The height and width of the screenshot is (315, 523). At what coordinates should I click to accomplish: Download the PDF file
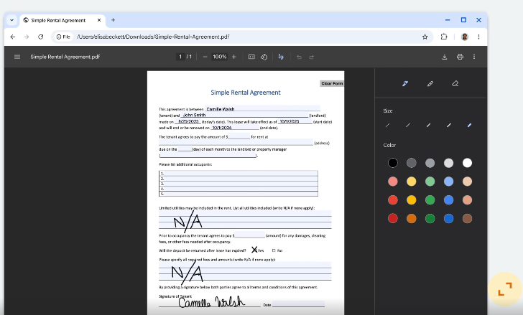pos(444,57)
